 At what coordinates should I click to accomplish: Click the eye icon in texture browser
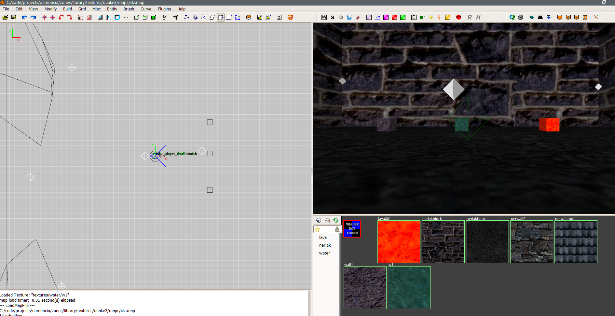[x=319, y=220]
